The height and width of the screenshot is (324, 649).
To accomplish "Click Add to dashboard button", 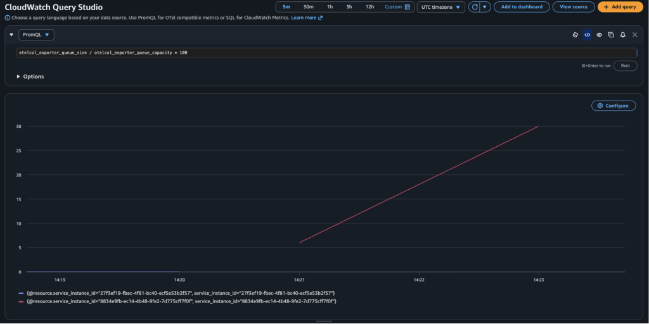I will [522, 7].
